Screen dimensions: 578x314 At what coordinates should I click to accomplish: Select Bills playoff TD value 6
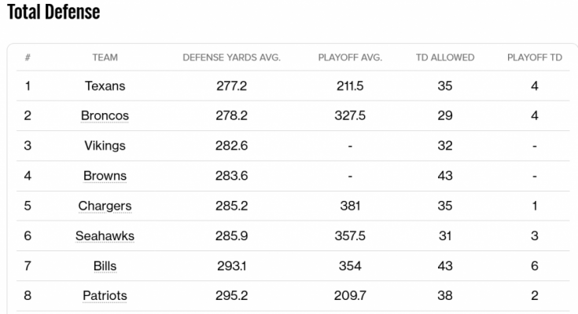tap(535, 266)
